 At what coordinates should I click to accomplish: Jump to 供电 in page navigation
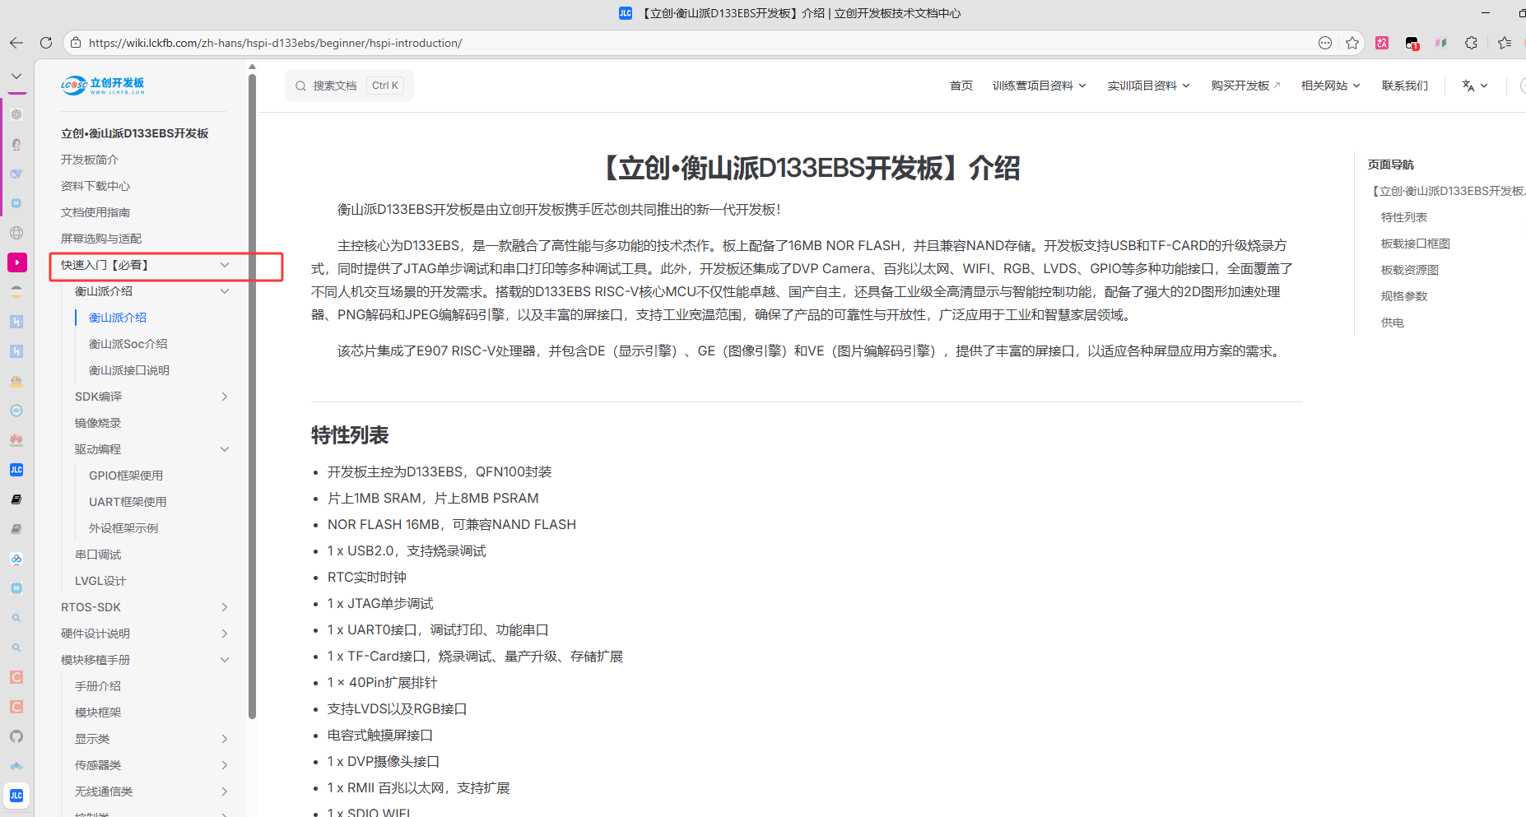pyautogui.click(x=1393, y=323)
